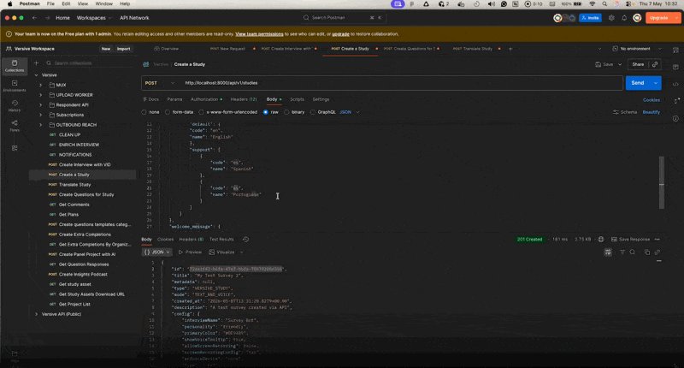
Task: Click Save Response button
Action: pyautogui.click(x=630, y=240)
